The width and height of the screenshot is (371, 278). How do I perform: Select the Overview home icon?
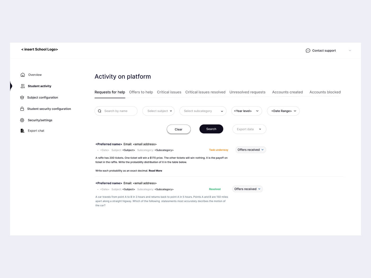pyautogui.click(x=23, y=75)
